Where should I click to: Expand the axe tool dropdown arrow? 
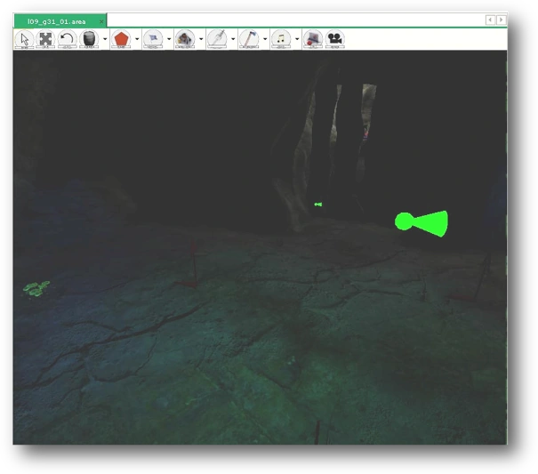pyautogui.click(x=265, y=39)
